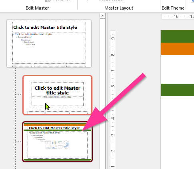Click the content icons in third layout thumbnail
This screenshot has width=194, height=169.
pos(57,145)
